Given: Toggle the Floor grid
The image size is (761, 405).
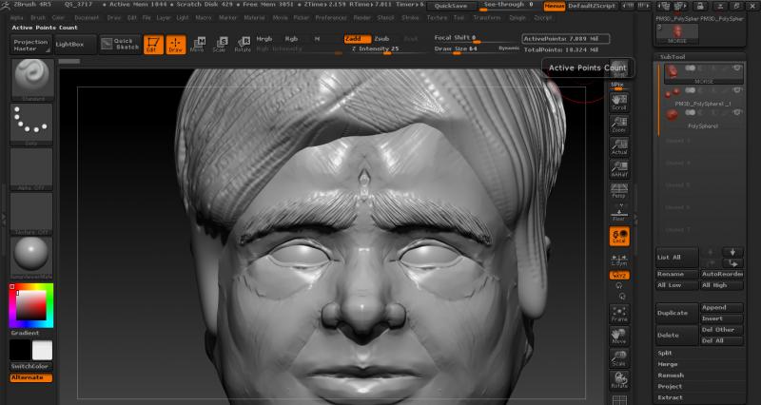Looking at the screenshot, I should point(619,213).
